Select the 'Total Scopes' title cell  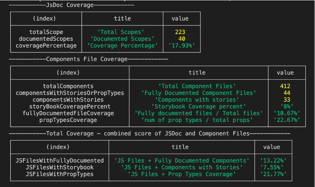[x=122, y=32]
